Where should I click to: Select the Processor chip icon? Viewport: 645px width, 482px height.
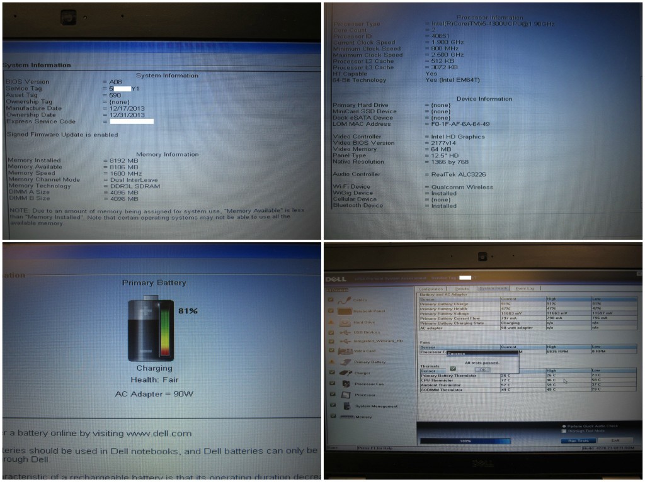(x=346, y=395)
